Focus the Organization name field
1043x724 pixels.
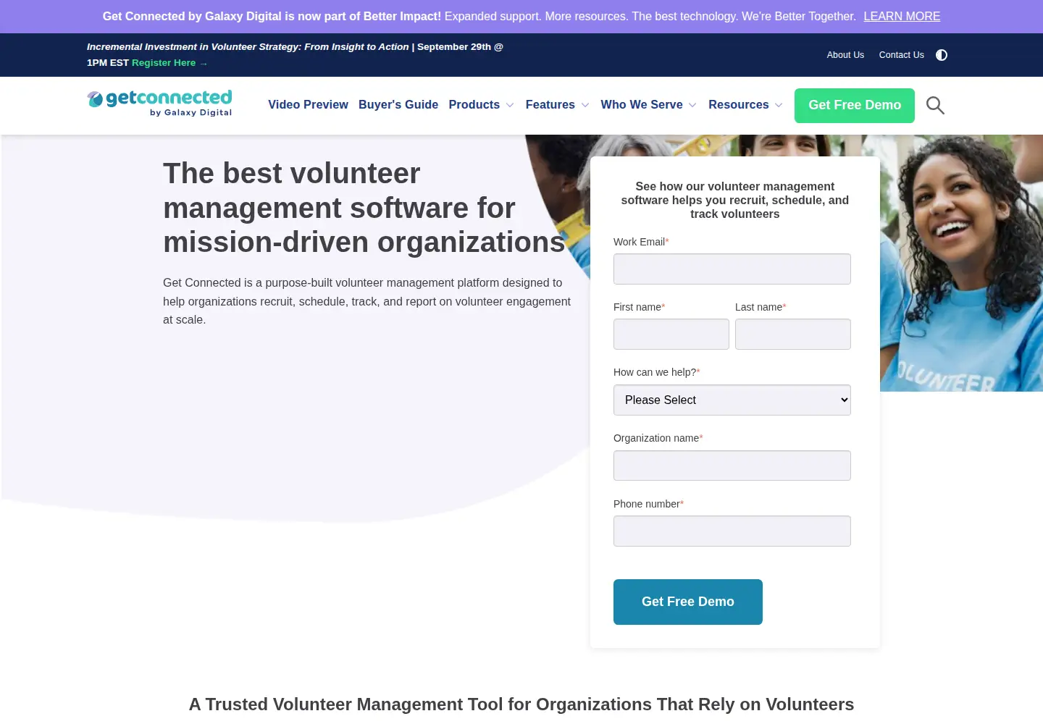tap(732, 466)
